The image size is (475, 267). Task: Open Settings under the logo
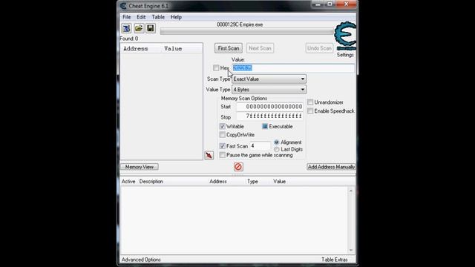tap(345, 55)
